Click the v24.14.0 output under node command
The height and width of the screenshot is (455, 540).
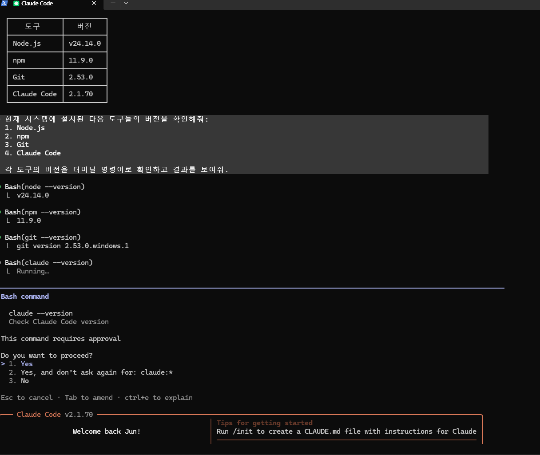tap(33, 195)
